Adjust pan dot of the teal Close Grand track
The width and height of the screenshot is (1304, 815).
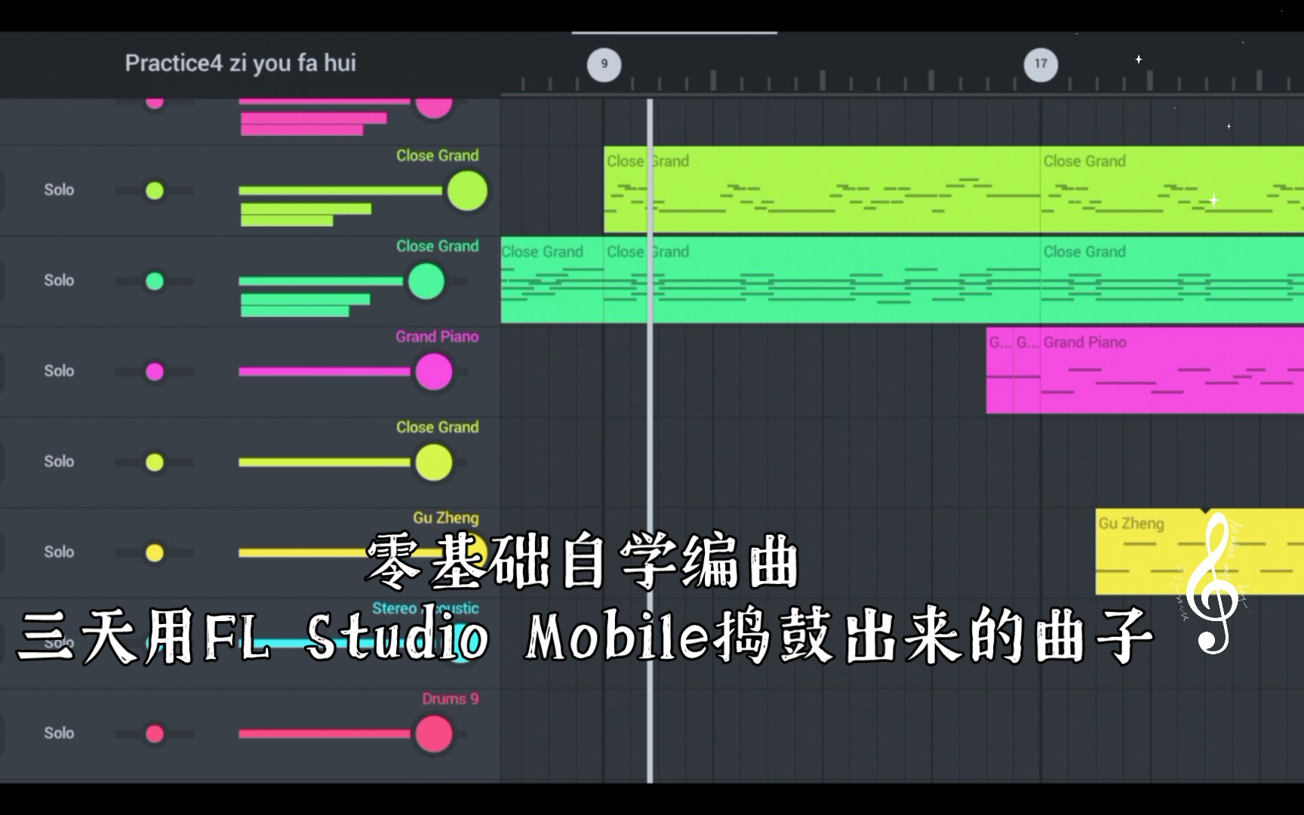pyautogui.click(x=155, y=281)
